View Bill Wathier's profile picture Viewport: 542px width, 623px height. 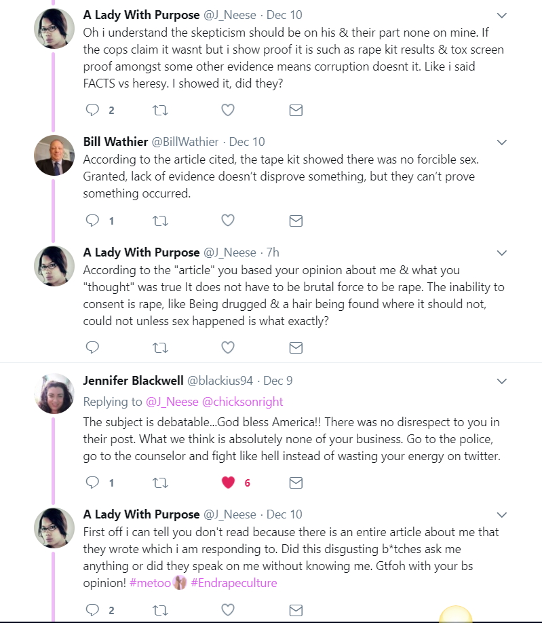coord(54,155)
